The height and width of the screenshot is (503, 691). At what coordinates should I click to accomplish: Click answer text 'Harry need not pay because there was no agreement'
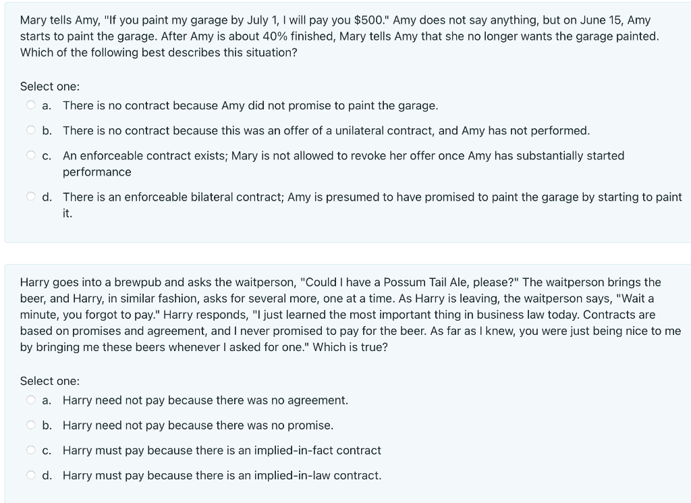coord(205,400)
